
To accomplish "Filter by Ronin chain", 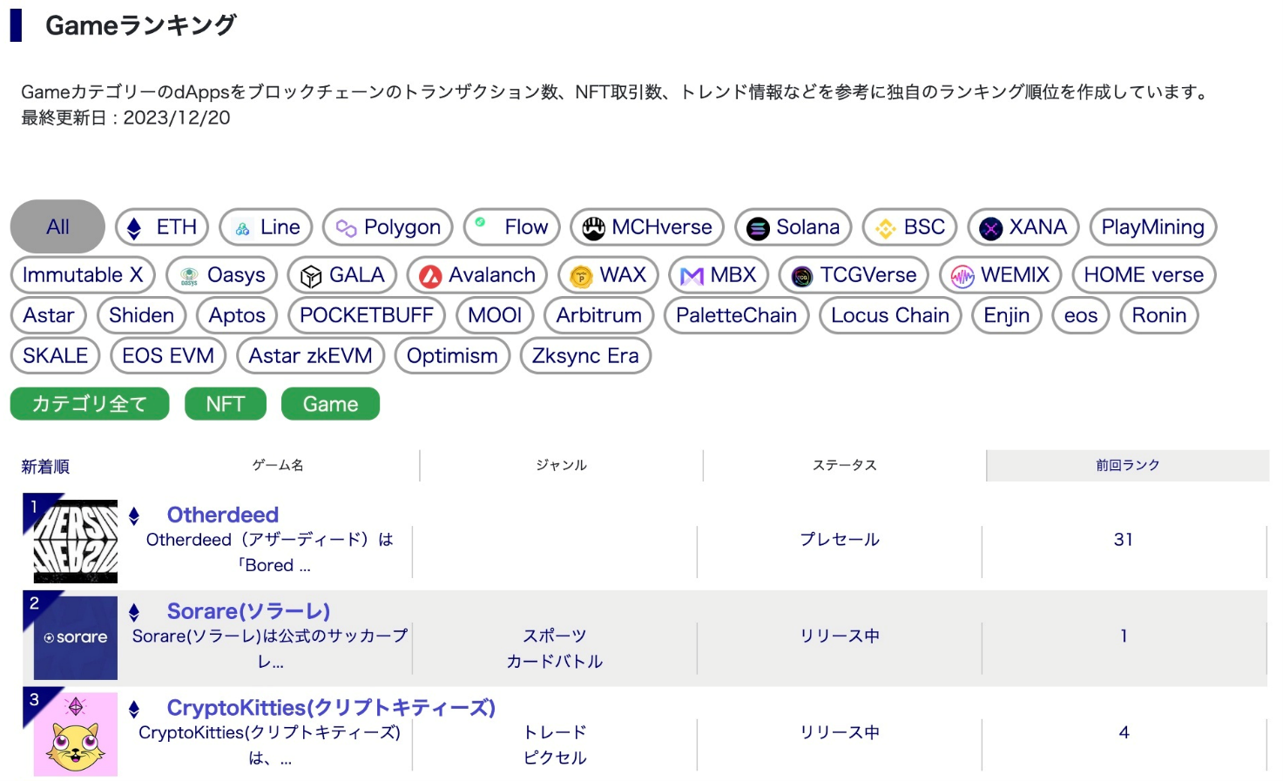I will [1159, 315].
